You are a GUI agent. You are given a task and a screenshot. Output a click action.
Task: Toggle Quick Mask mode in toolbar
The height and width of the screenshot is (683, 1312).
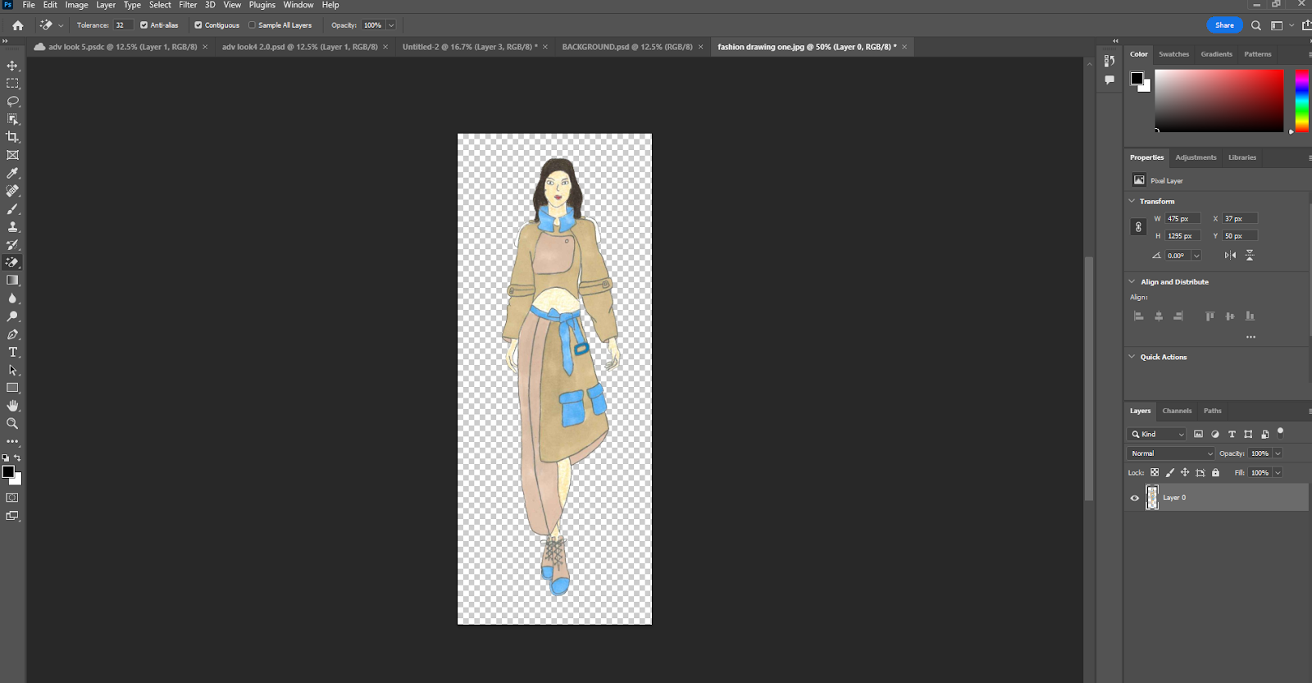tap(12, 498)
